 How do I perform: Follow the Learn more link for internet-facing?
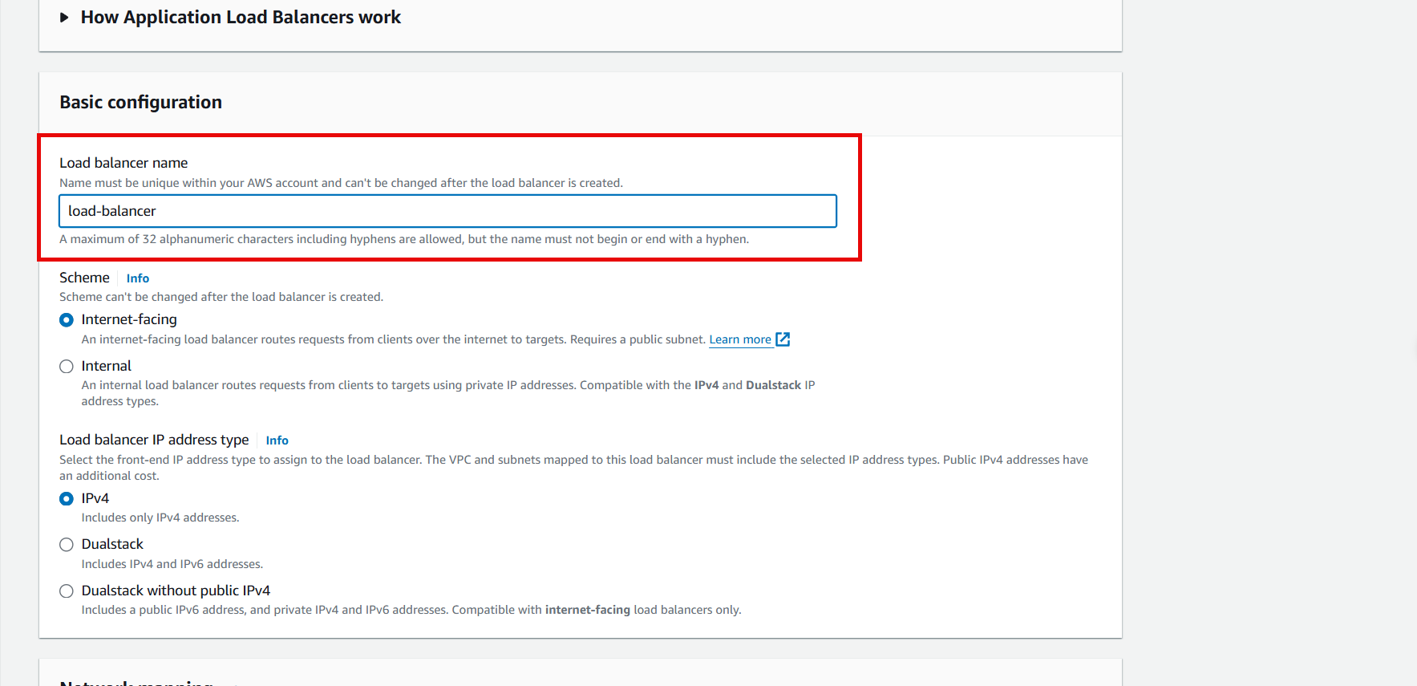click(739, 339)
